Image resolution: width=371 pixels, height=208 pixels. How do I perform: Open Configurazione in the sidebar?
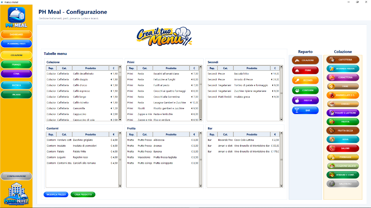coord(16,176)
